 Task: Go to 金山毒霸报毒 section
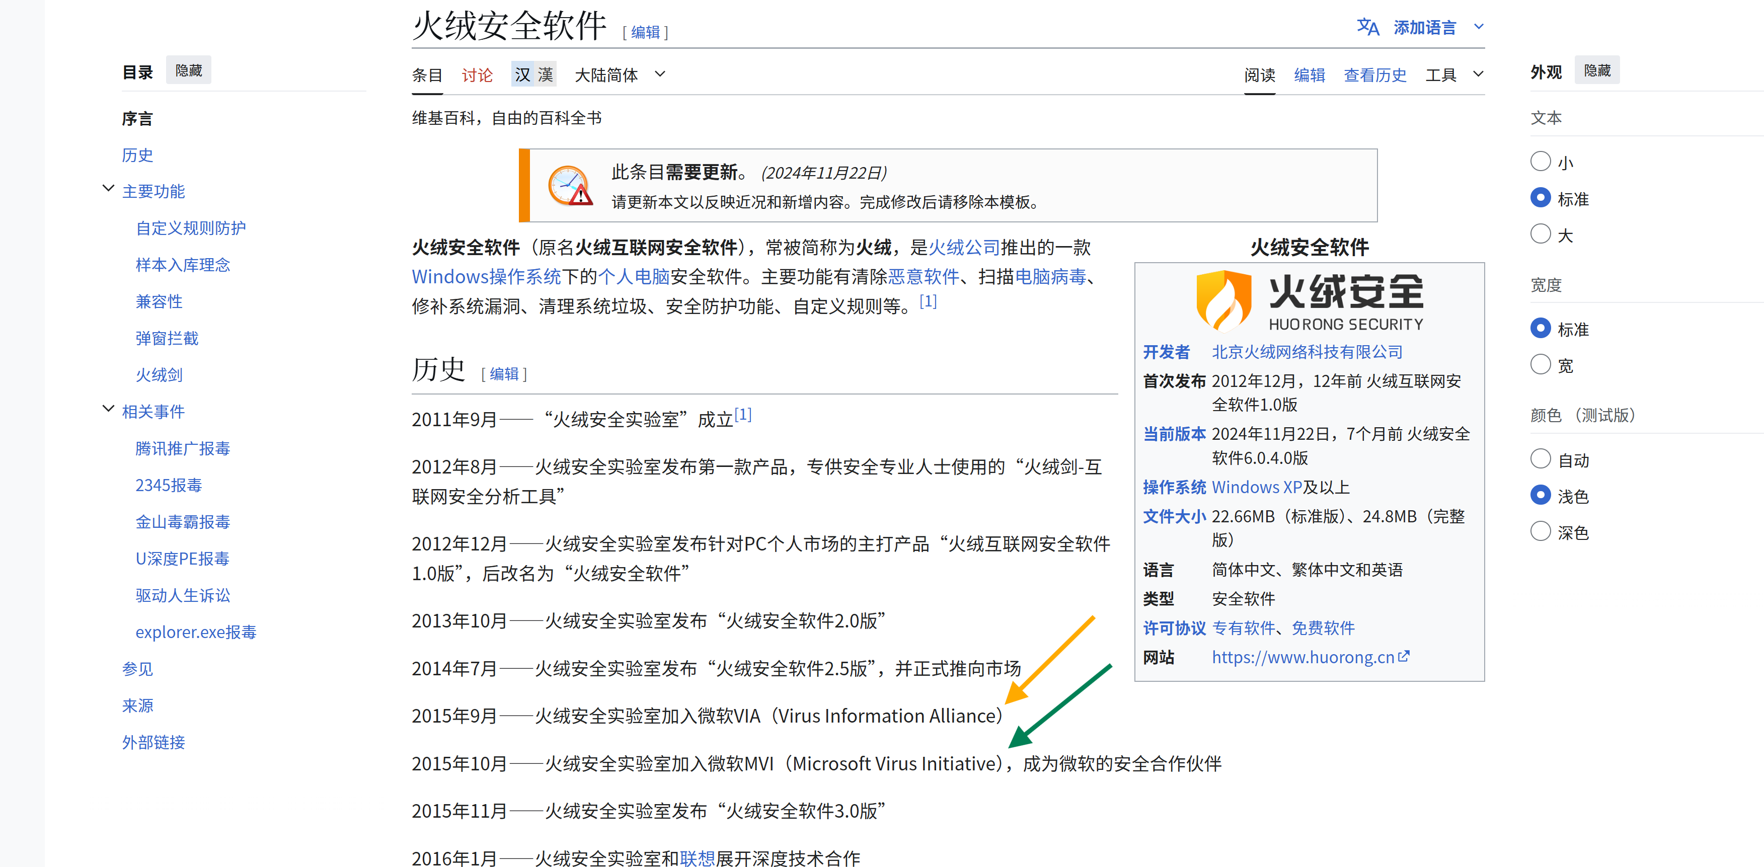coord(182,521)
